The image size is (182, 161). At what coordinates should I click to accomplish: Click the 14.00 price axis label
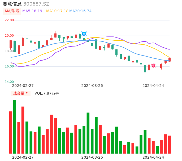point(9,82)
